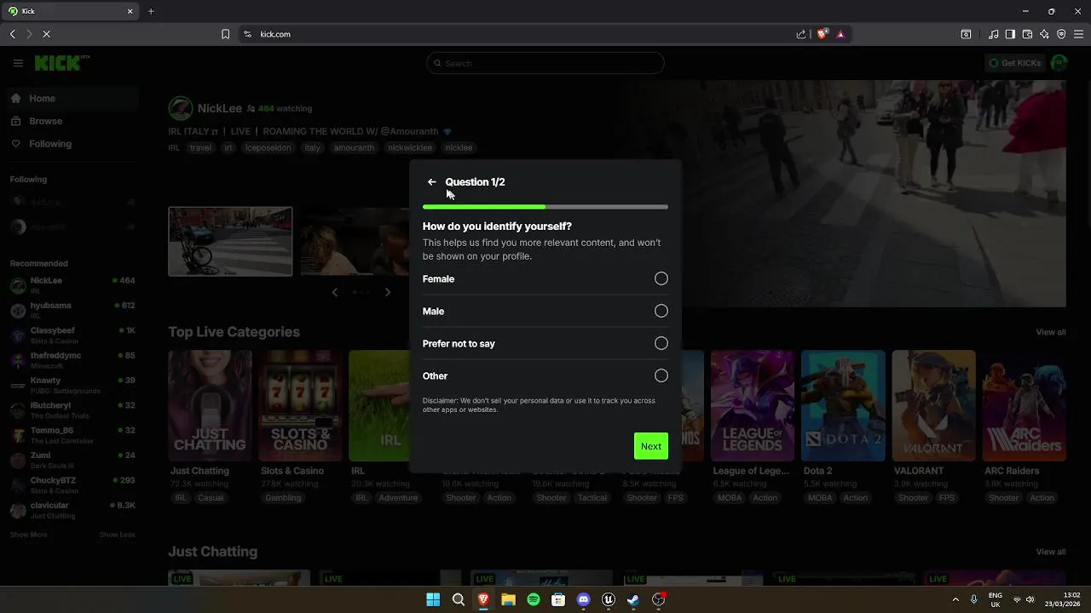Click the NickLee streamer name

point(220,108)
